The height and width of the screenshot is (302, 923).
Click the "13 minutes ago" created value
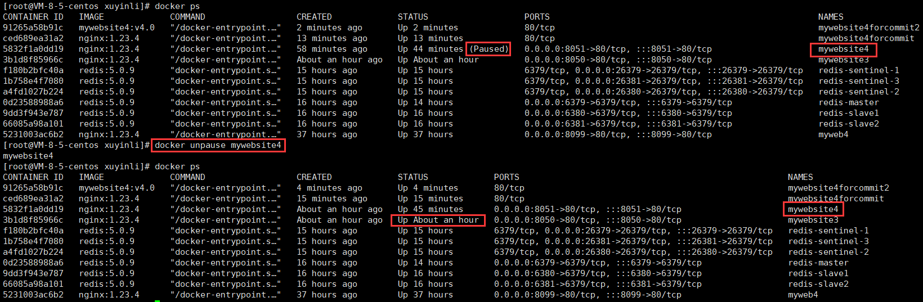(x=332, y=38)
